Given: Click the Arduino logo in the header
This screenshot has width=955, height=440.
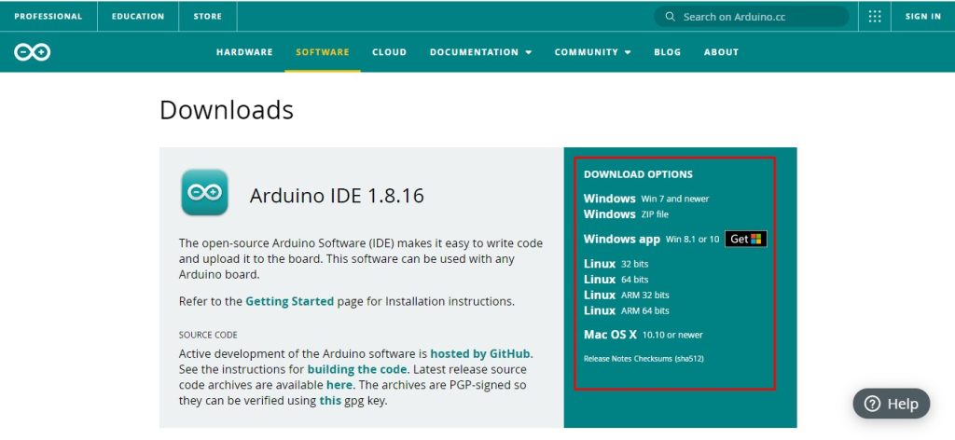Looking at the screenshot, I should 33,52.
